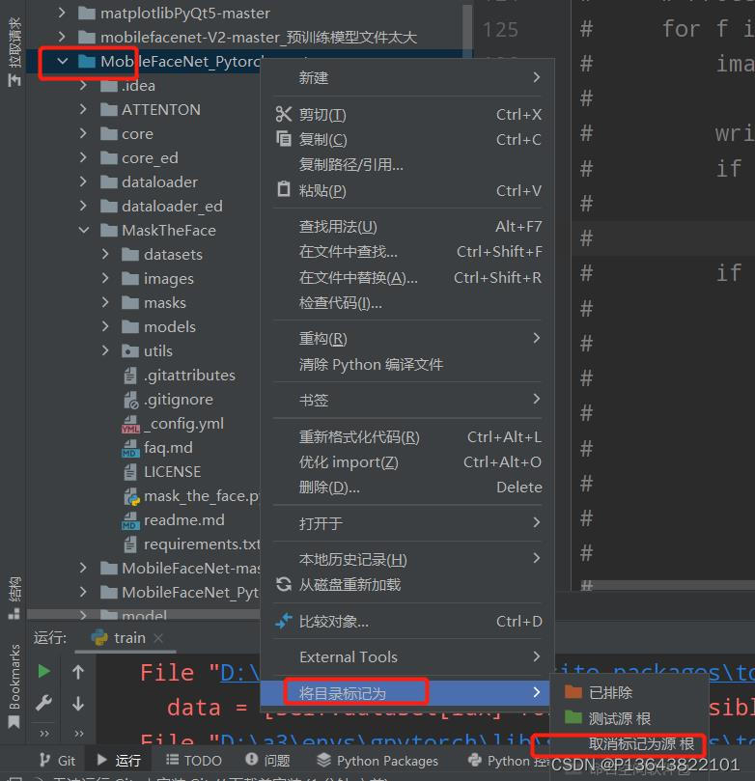Open mask_the_face Python file

pyautogui.click(x=191, y=496)
